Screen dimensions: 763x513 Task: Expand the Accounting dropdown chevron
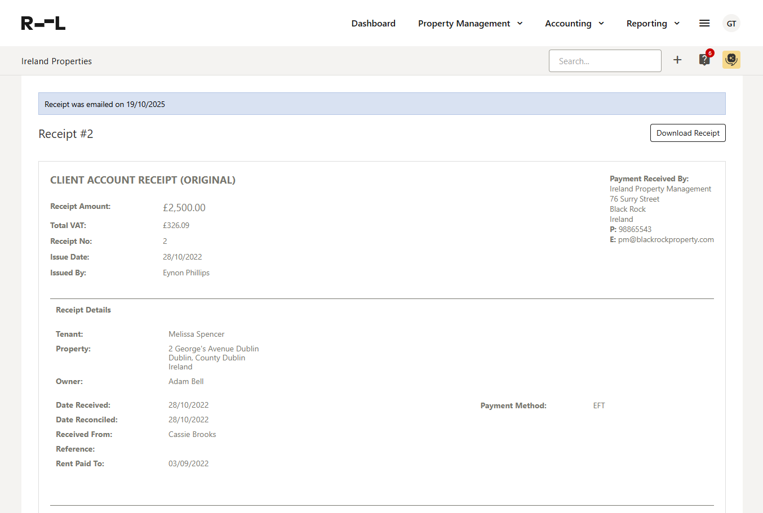601,24
